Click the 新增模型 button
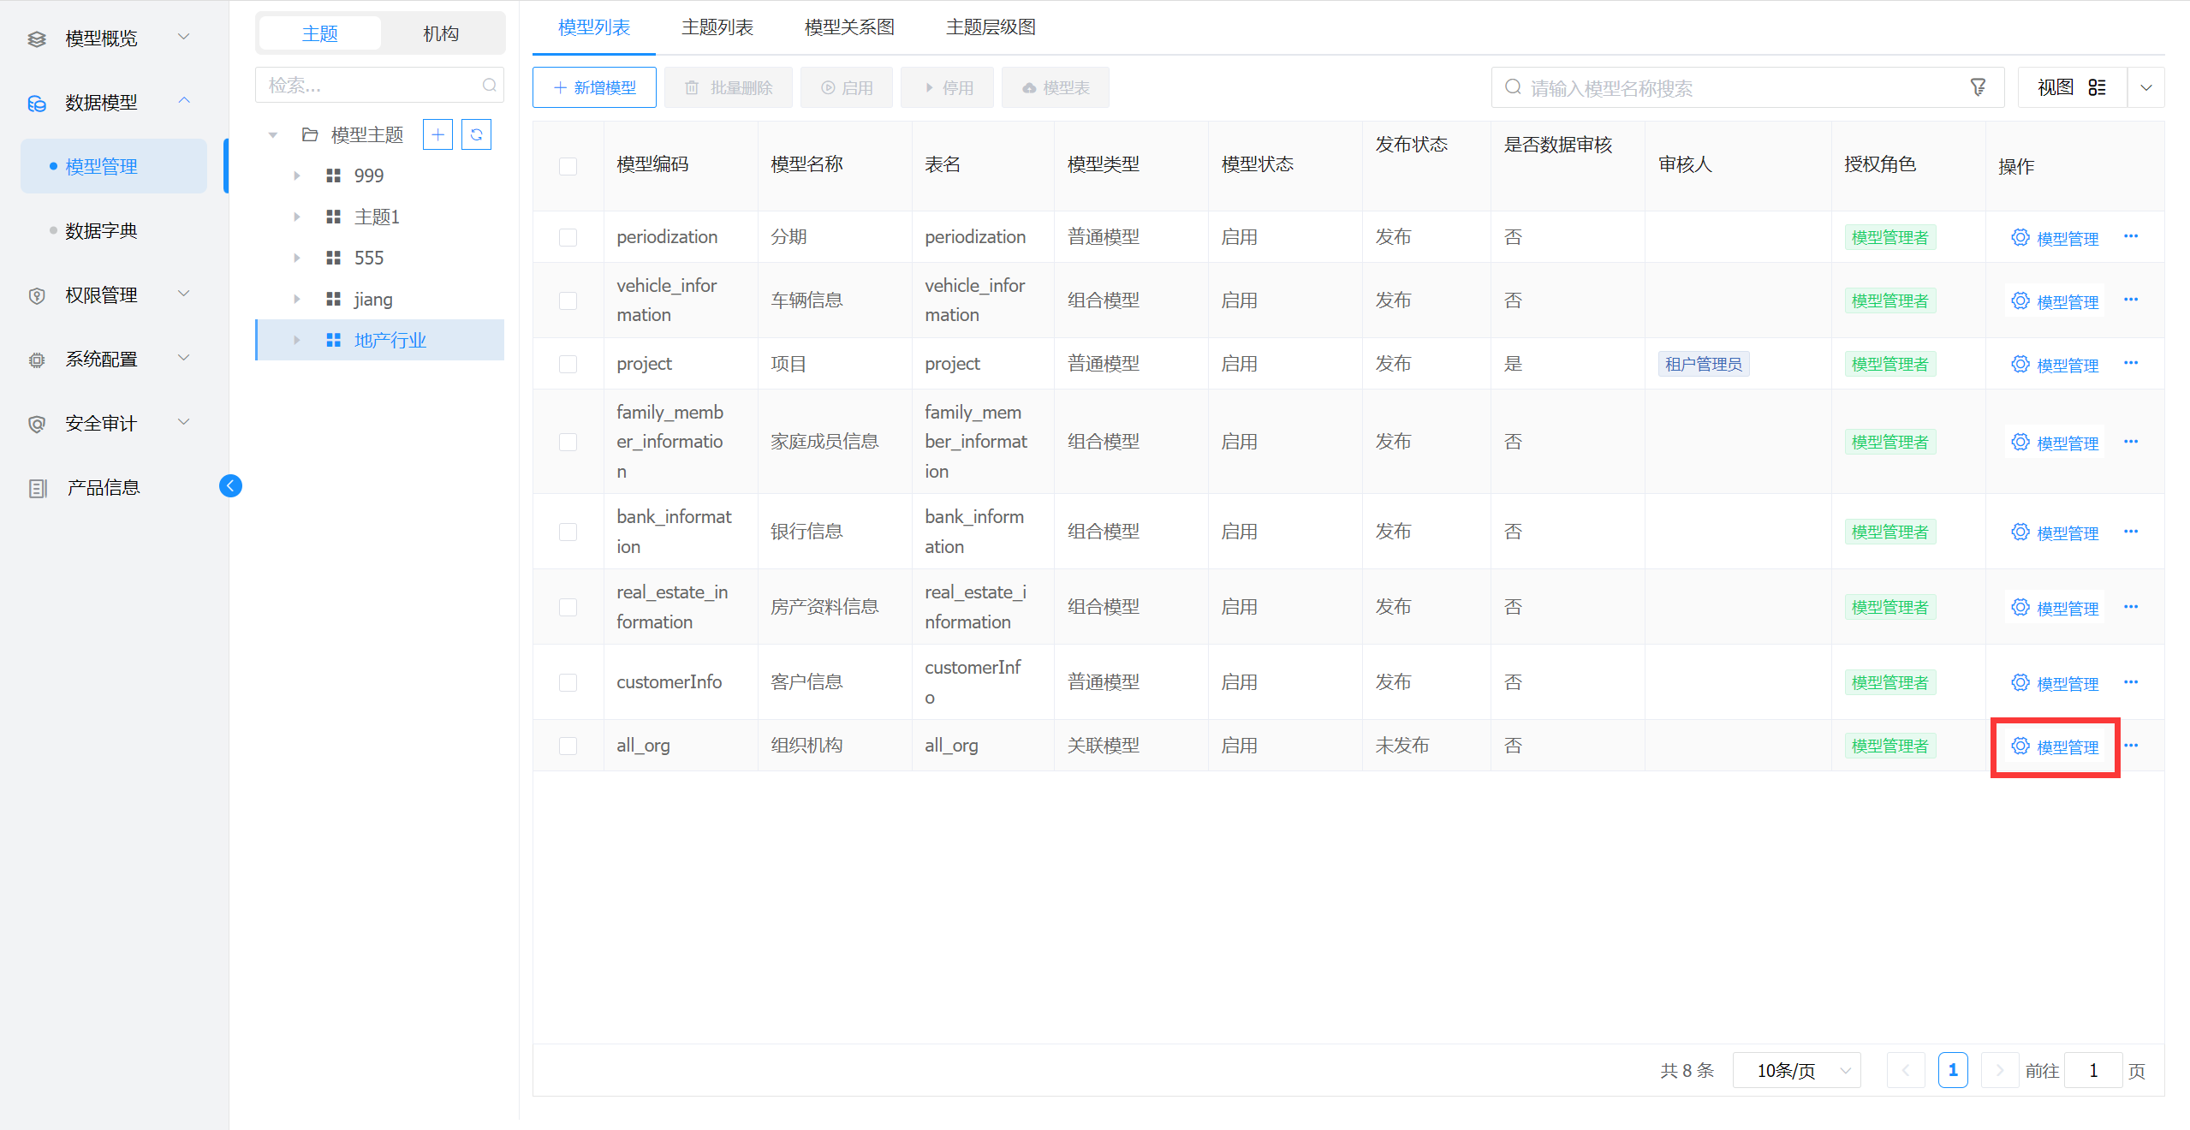 pos(594,87)
